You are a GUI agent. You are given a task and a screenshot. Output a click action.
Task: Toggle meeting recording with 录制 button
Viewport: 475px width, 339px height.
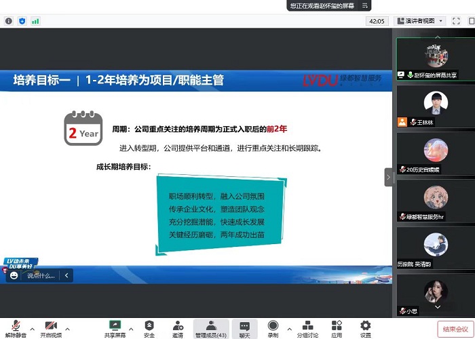273,326
